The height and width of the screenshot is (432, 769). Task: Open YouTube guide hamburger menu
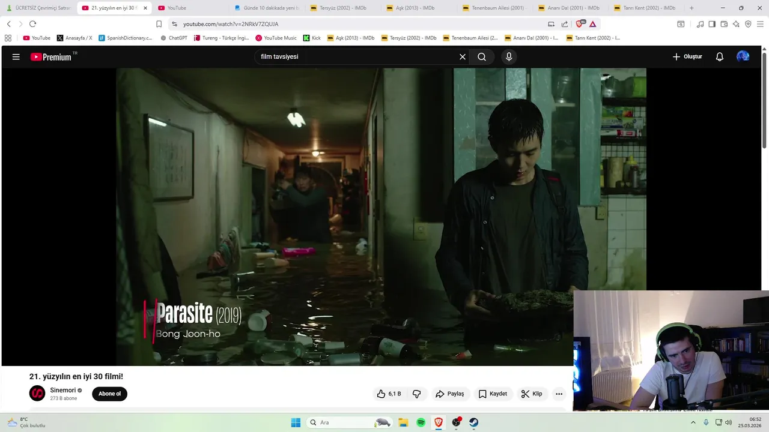pyautogui.click(x=16, y=57)
